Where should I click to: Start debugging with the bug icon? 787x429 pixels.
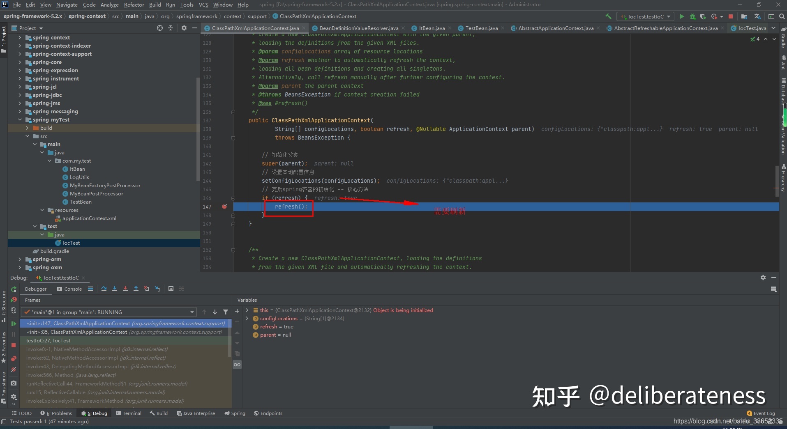692,16
